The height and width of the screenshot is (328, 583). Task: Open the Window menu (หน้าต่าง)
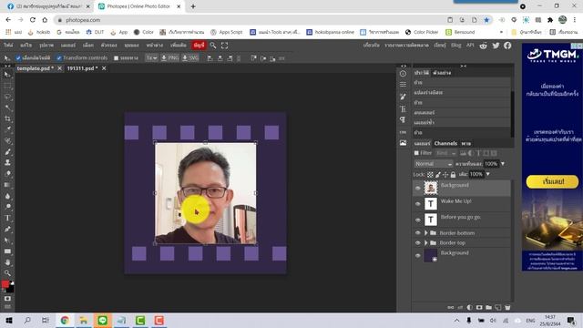[155, 45]
